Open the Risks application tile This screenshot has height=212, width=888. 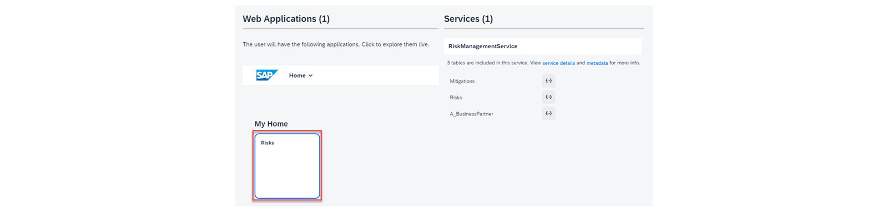(287, 166)
